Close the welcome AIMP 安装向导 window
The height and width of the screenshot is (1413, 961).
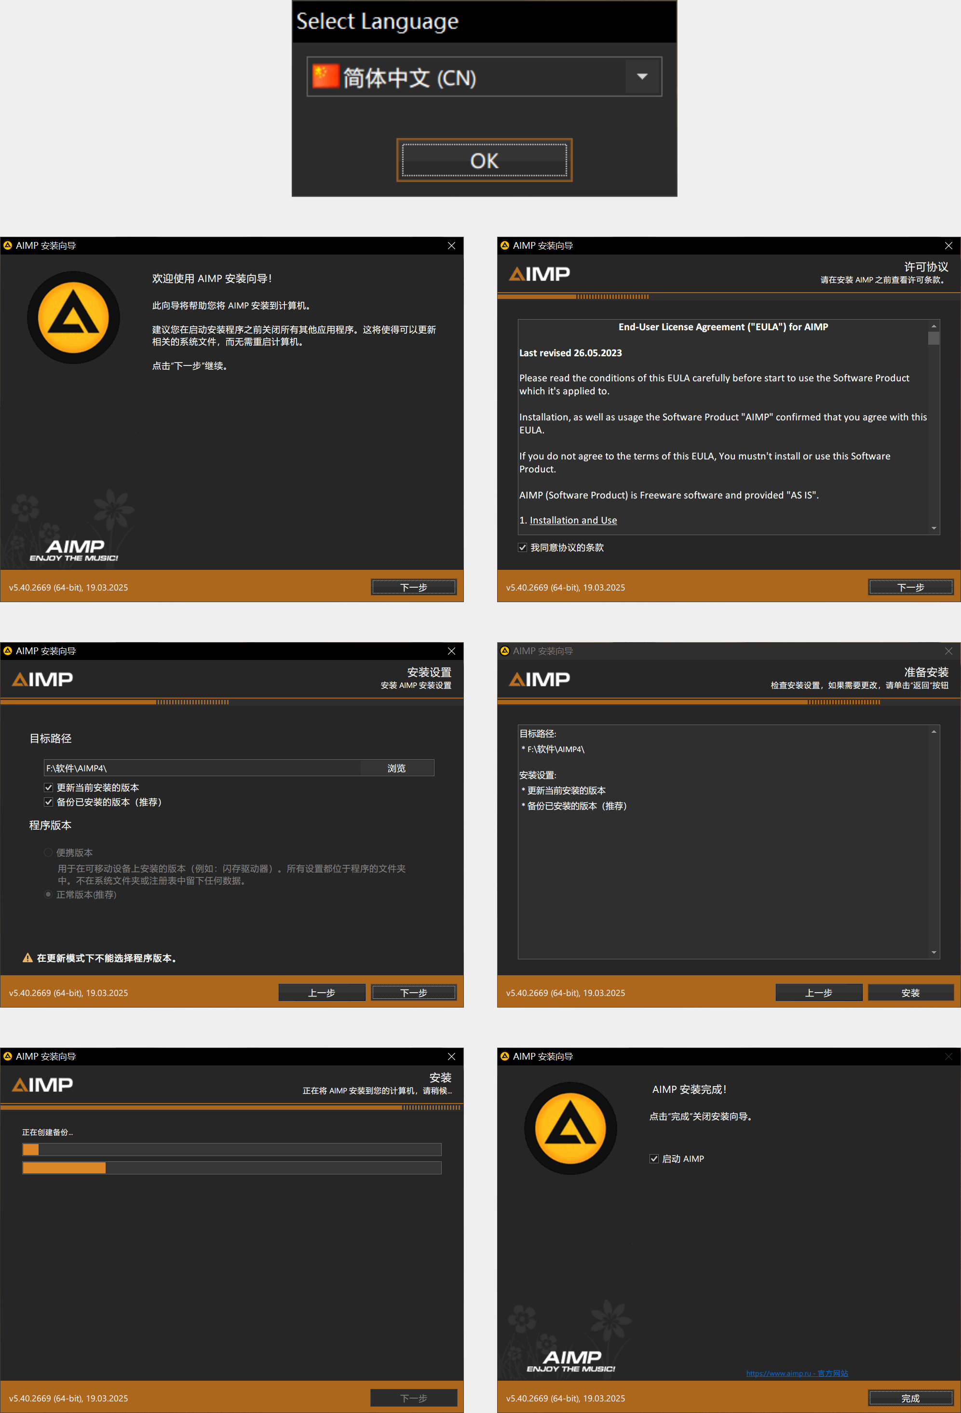click(x=451, y=246)
